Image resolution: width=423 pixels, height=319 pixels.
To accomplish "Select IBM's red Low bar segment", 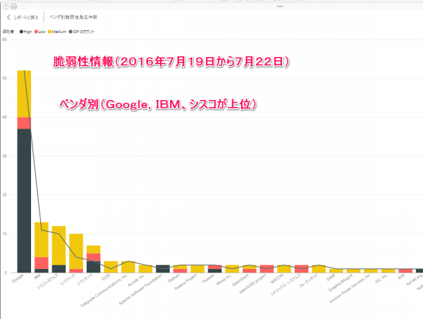I will (x=42, y=263).
